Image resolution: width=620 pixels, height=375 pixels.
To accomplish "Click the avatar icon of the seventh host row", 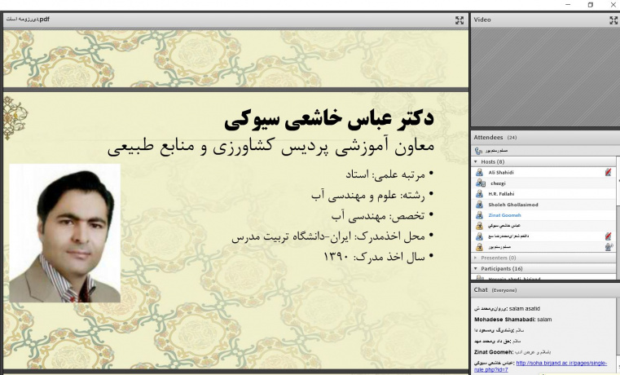I will coord(479,236).
